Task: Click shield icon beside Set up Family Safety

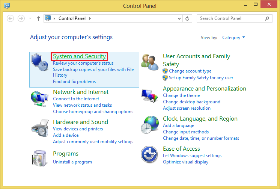Action: tap(165, 78)
